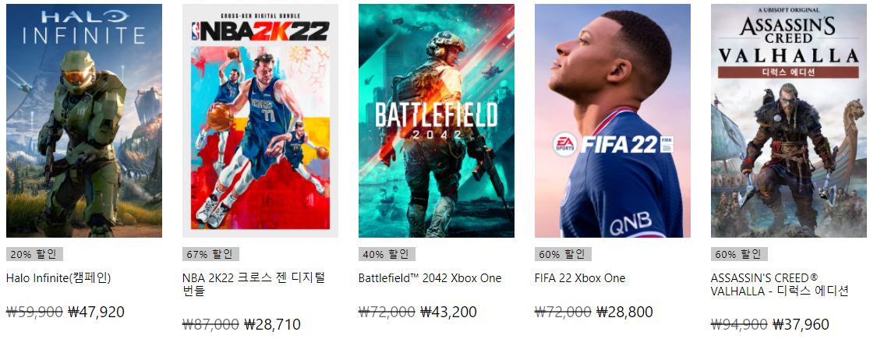The image size is (870, 339).
Task: Click the ₩28,800 sale price
Action: (x=624, y=312)
